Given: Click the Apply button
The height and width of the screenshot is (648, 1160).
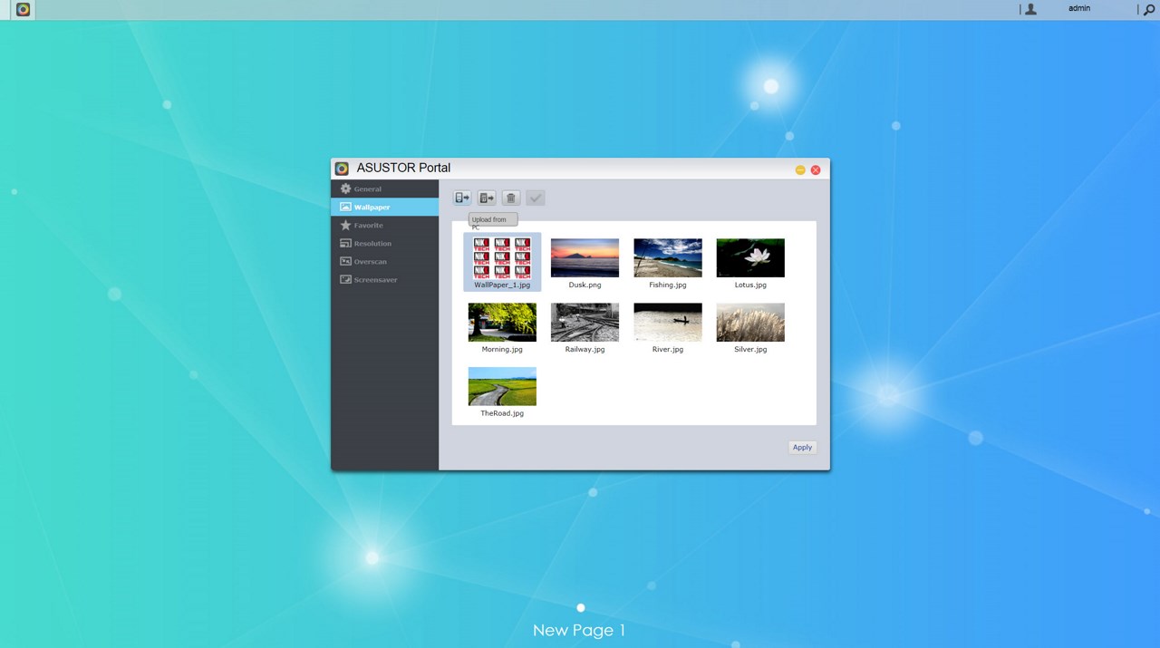Looking at the screenshot, I should pos(803,447).
